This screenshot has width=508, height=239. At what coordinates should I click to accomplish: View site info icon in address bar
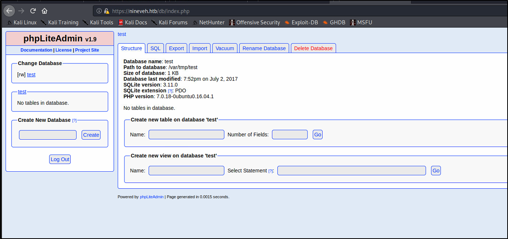tap(99, 11)
